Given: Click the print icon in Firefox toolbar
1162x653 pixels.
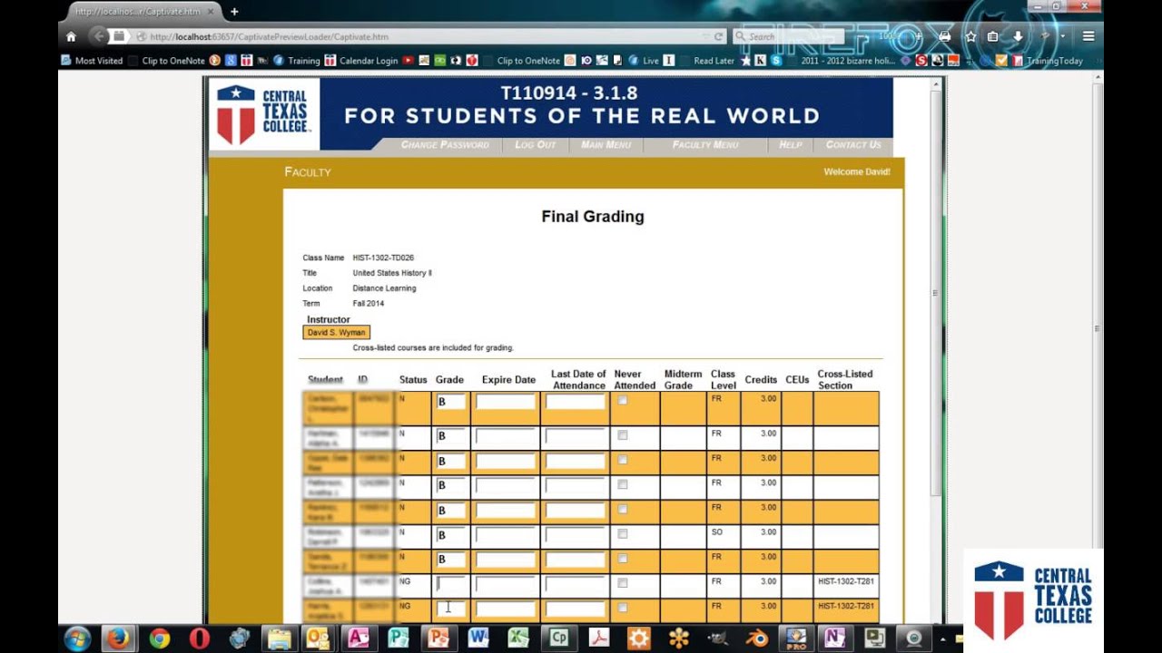Looking at the screenshot, I should (945, 36).
